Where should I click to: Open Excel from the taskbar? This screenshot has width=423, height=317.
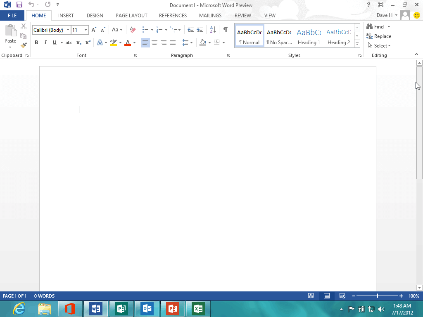198,309
